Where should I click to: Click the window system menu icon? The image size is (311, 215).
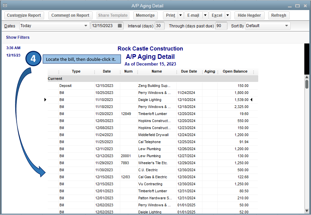tap(5, 6)
